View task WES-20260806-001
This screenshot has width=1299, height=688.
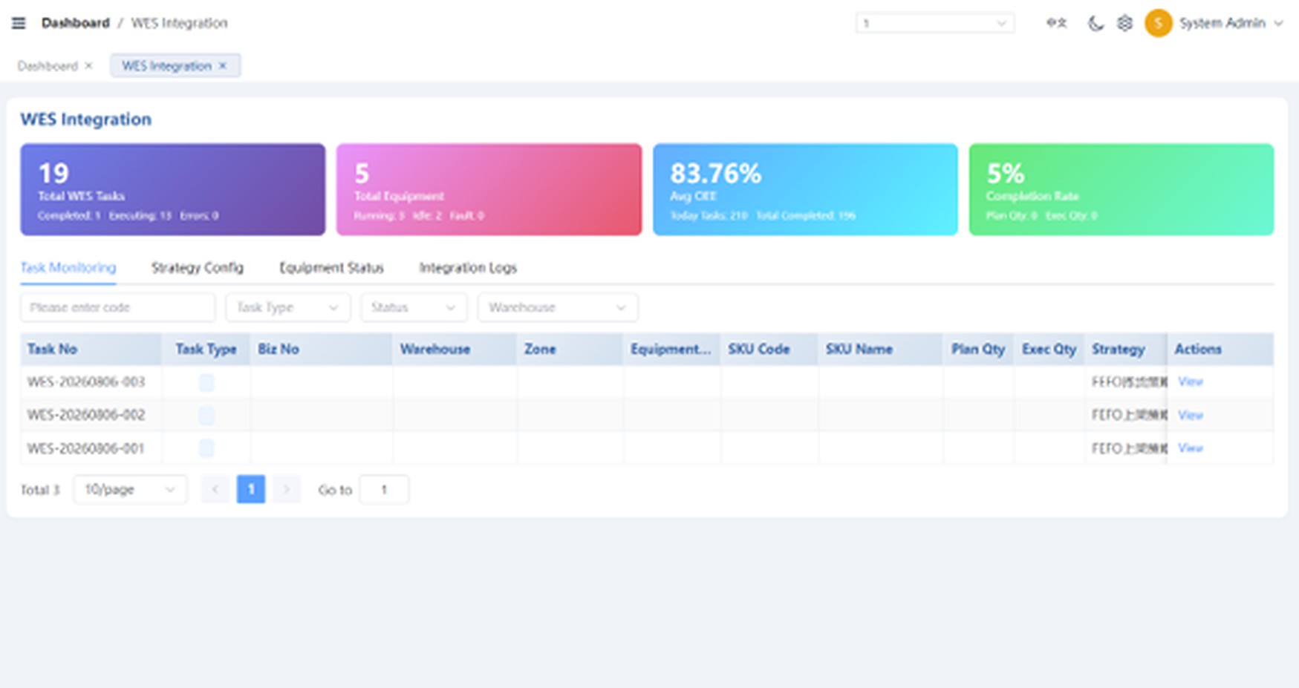(x=1190, y=448)
